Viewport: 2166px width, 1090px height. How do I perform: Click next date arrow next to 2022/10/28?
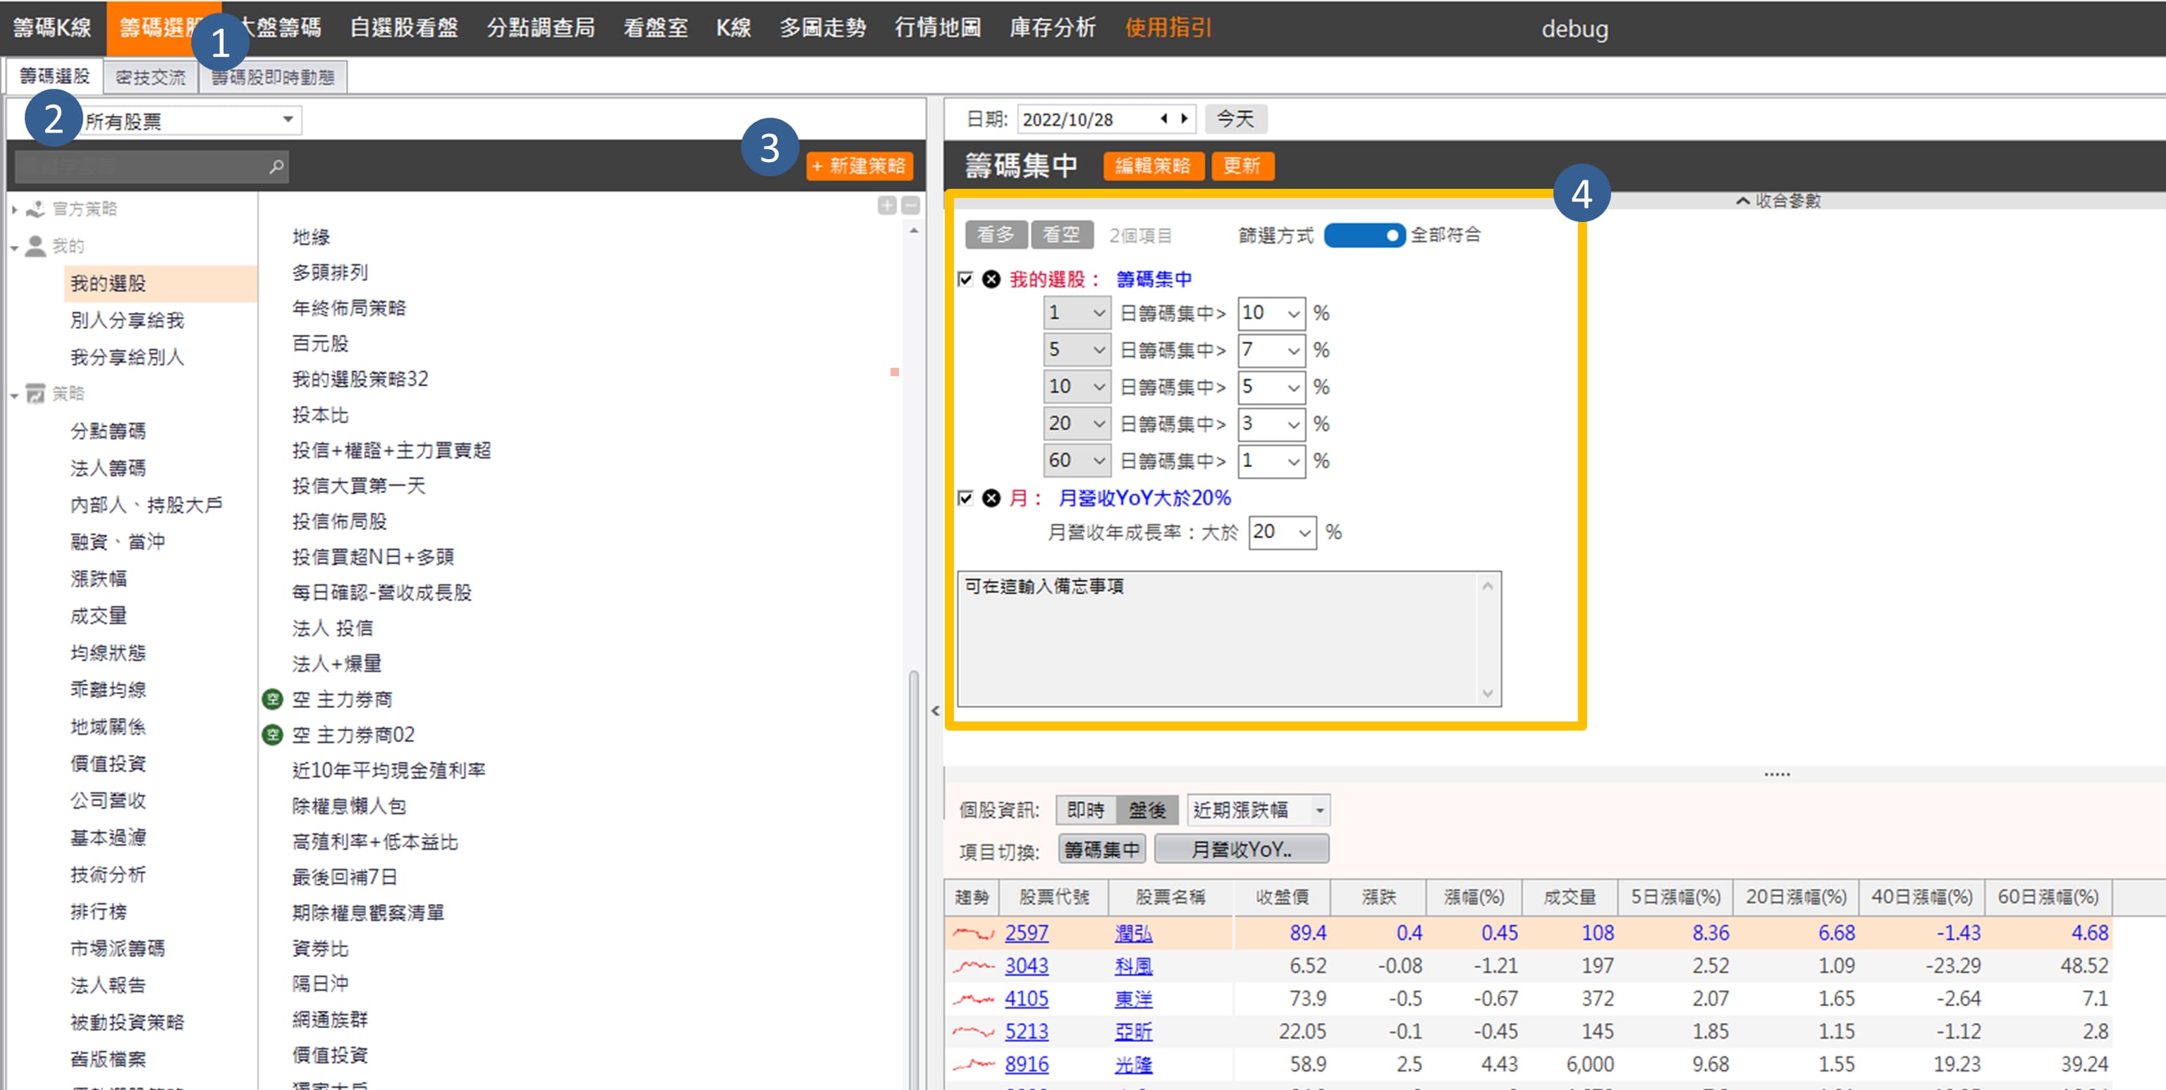(1184, 118)
